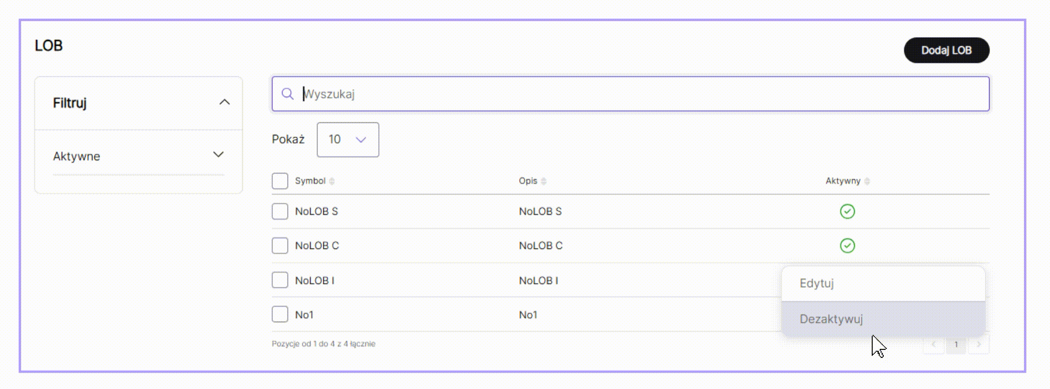Screen dimensions: 1050x389
Task: Focus the Wyszukaj search field
Action: coord(630,94)
